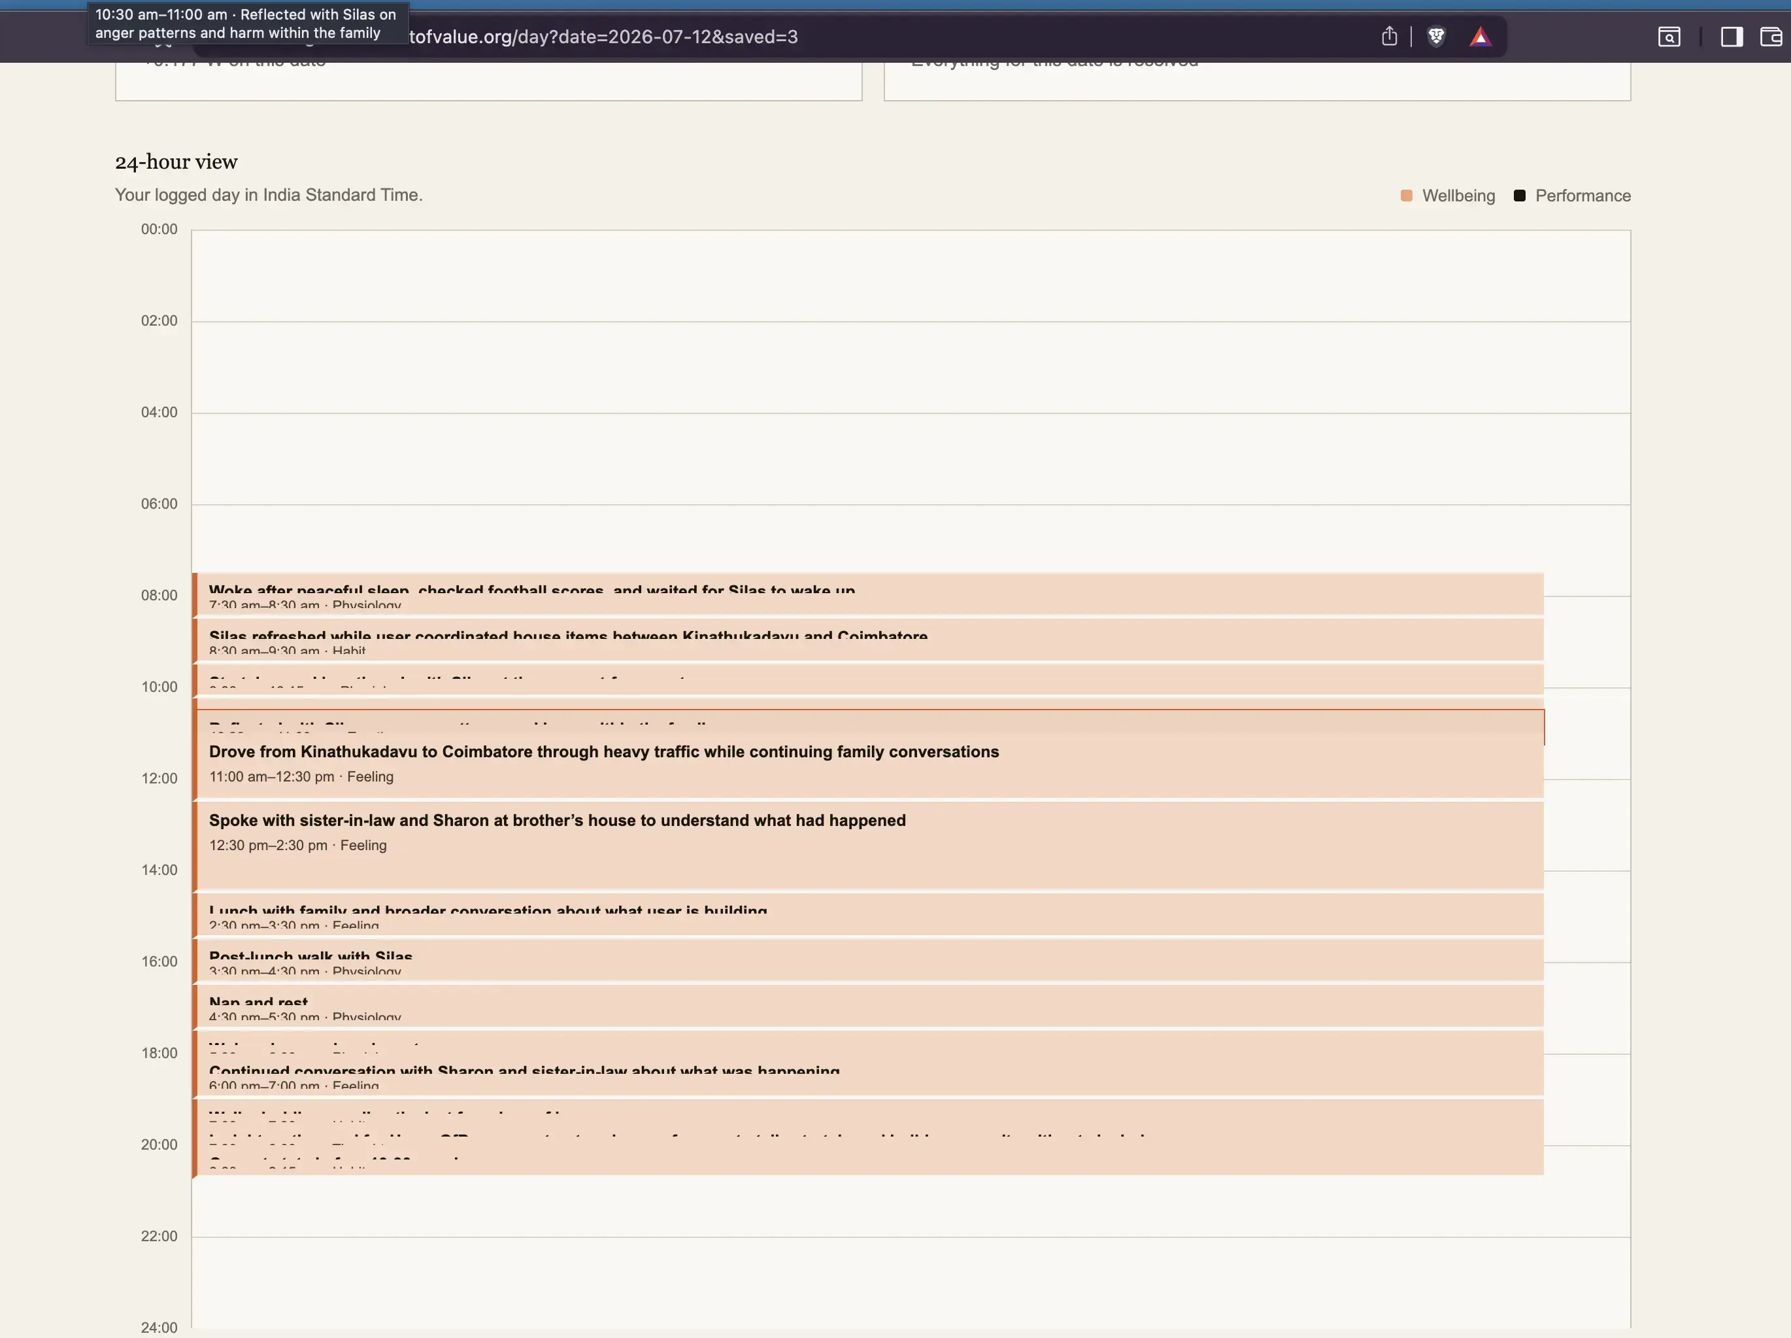
Task: Select the 'Post-lunch walk with Silas' entry
Action: (x=867, y=960)
